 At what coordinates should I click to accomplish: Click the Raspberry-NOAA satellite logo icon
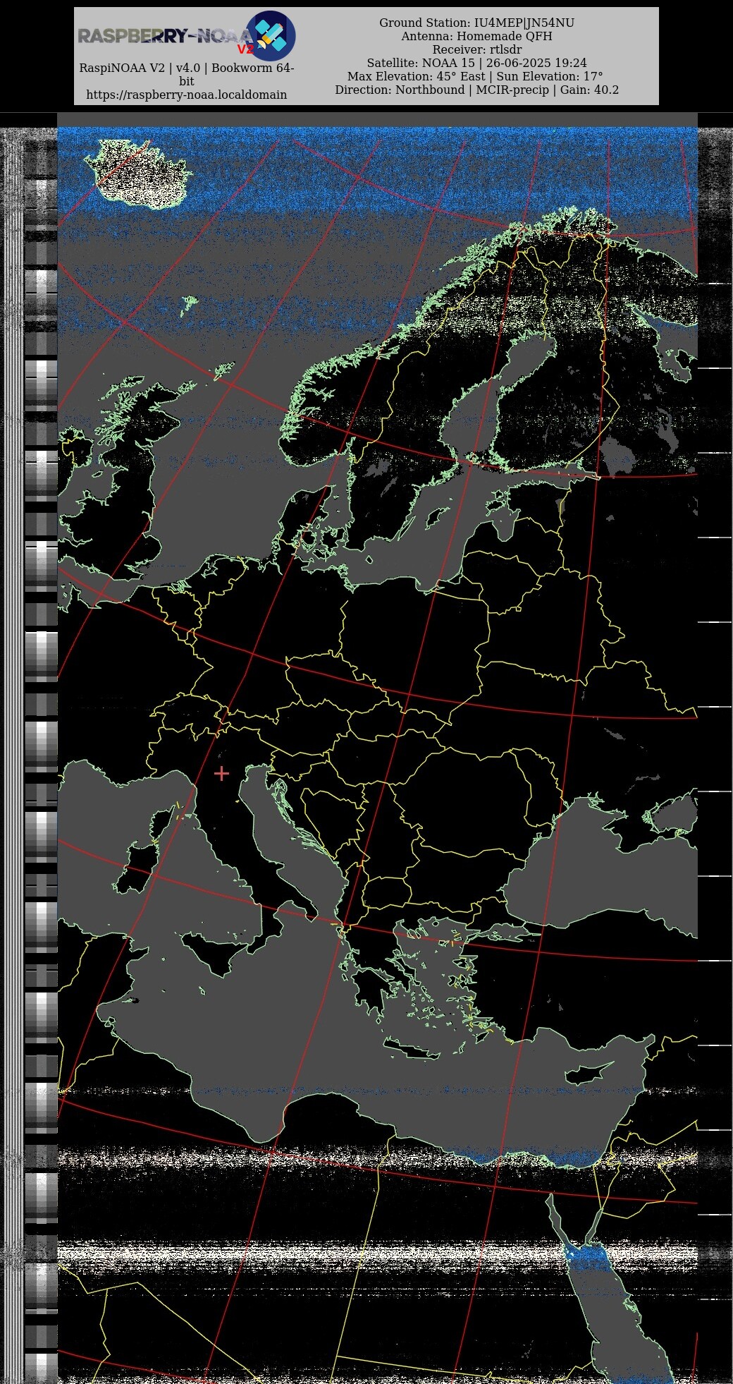pos(271,35)
